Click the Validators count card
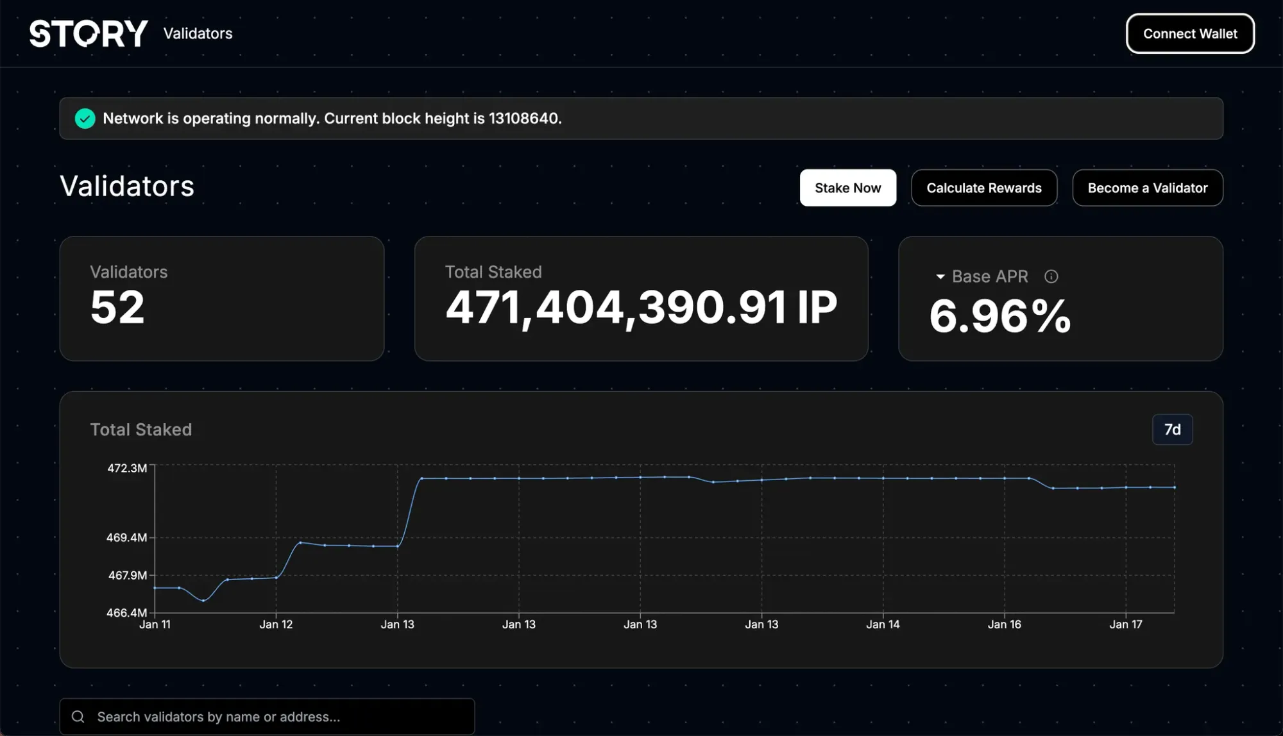The width and height of the screenshot is (1283, 736). [x=221, y=299]
